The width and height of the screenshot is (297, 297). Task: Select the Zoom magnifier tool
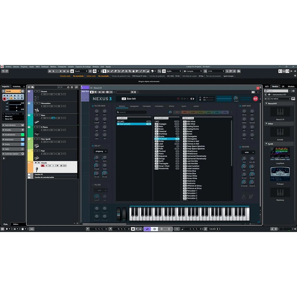130,71
